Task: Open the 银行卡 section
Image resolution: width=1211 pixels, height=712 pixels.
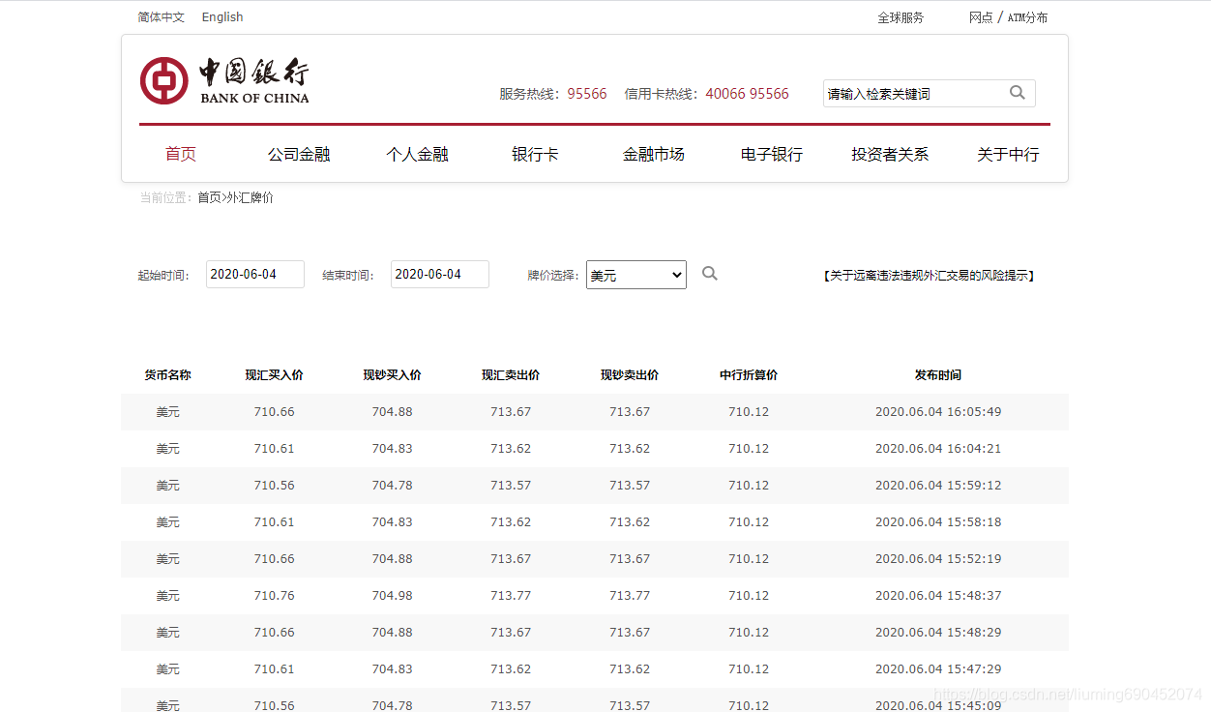Action: 535,153
